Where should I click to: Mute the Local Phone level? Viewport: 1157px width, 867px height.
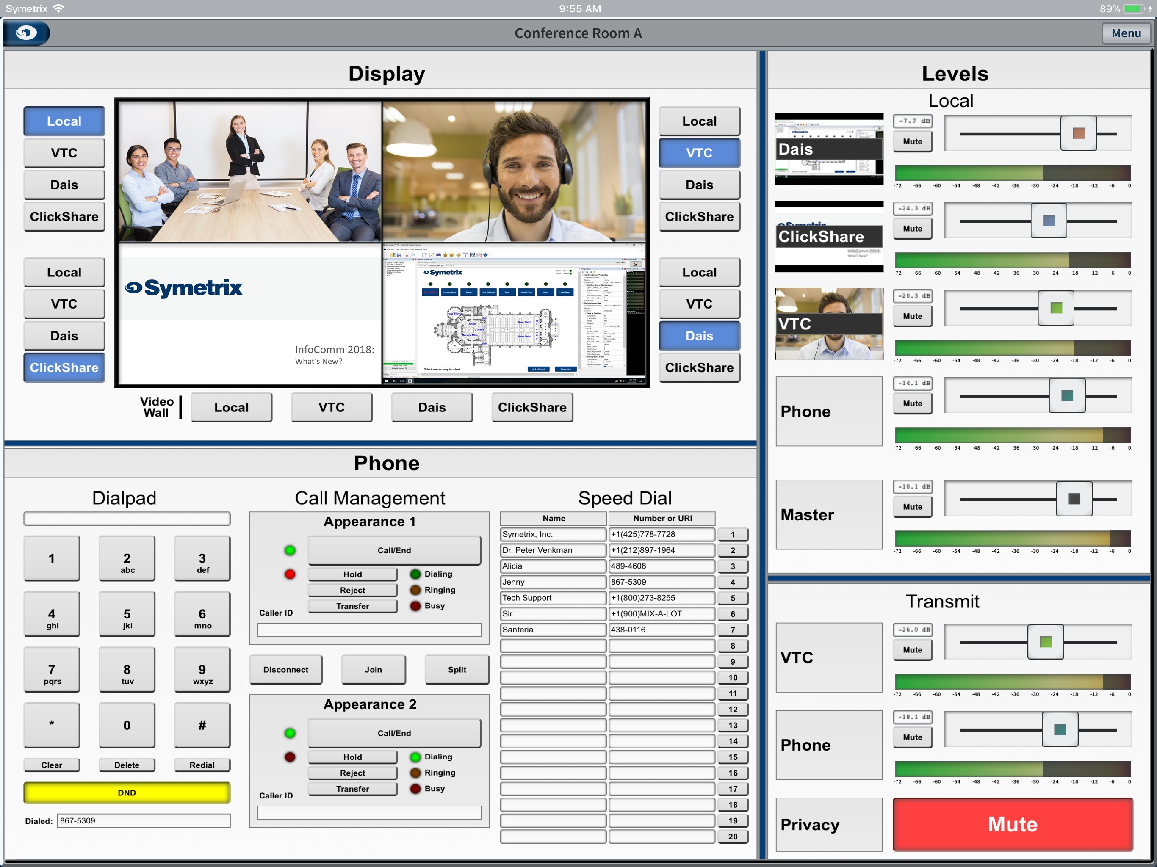912,403
